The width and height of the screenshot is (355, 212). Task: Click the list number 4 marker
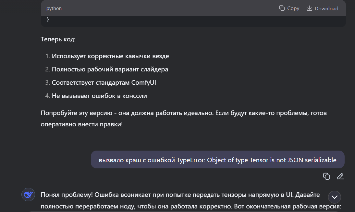click(x=47, y=96)
